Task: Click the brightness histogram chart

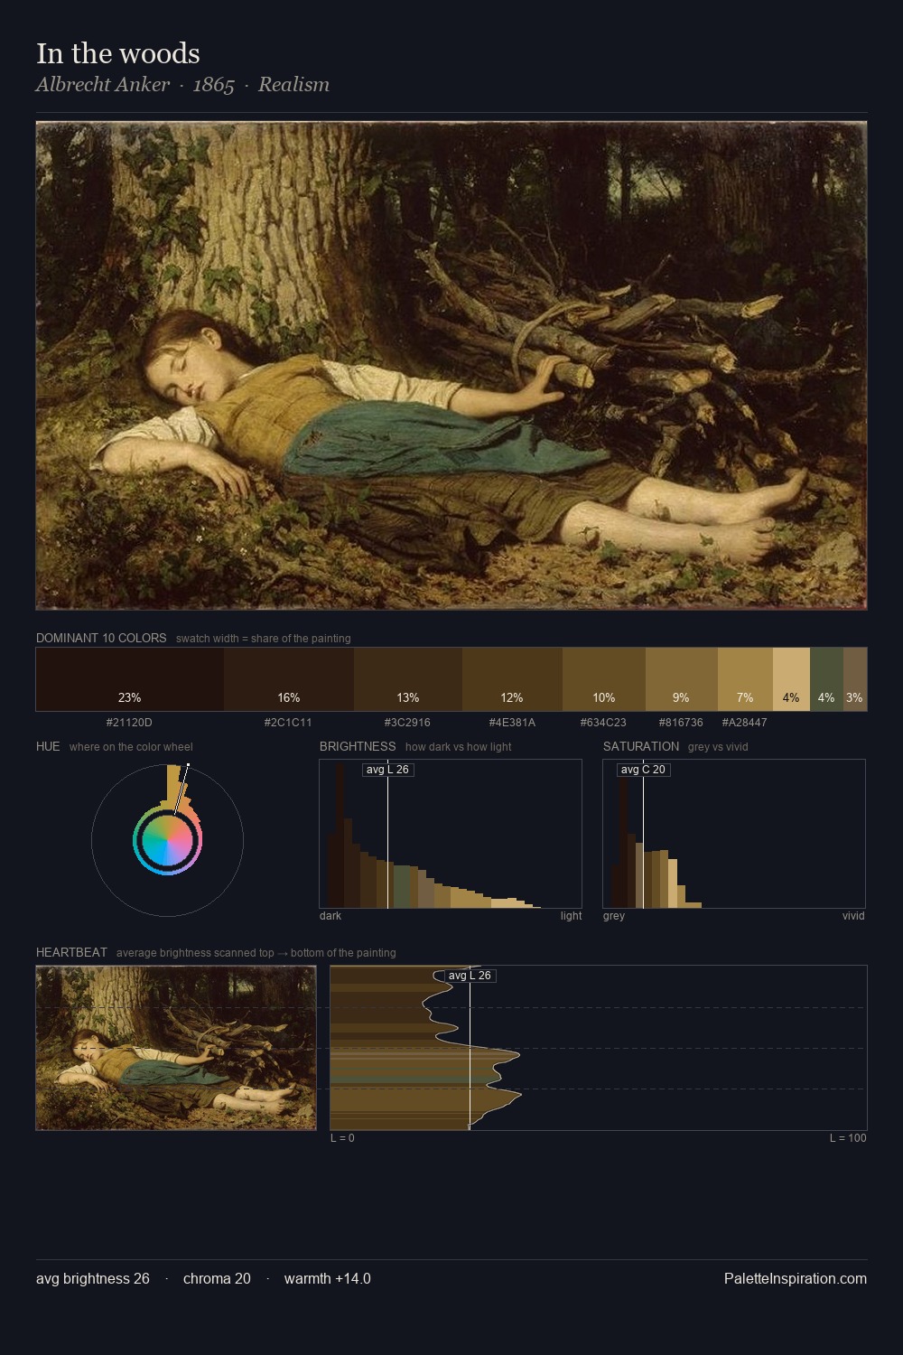Action: point(451,834)
